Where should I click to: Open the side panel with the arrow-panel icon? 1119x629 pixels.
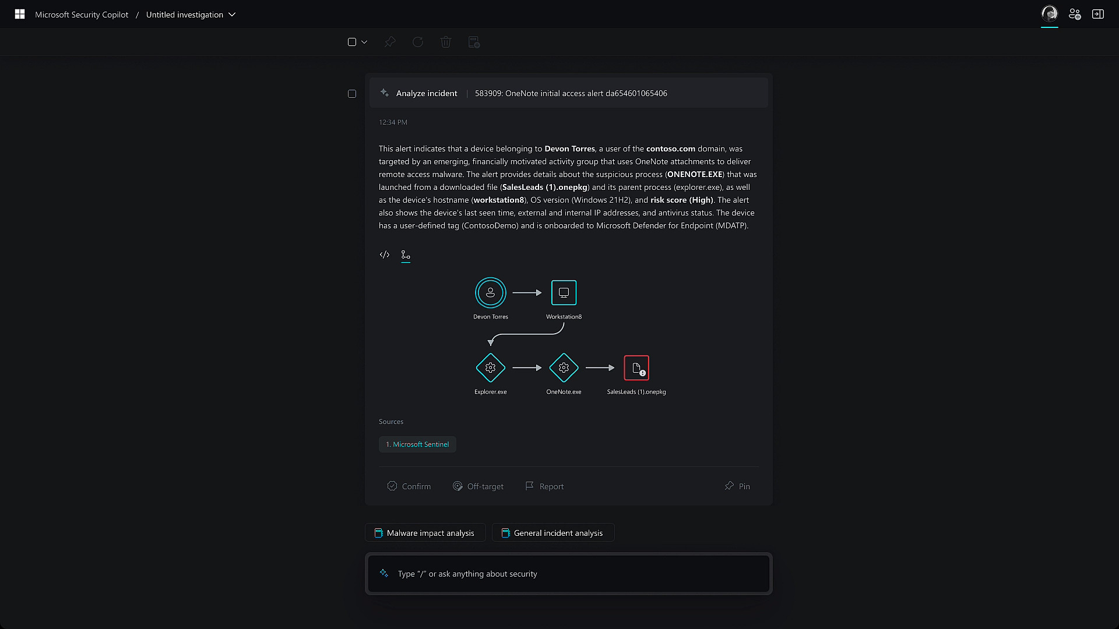[1098, 14]
